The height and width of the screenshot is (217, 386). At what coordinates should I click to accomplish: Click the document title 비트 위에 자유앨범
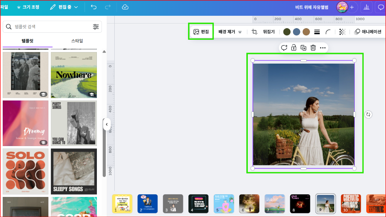pyautogui.click(x=312, y=7)
